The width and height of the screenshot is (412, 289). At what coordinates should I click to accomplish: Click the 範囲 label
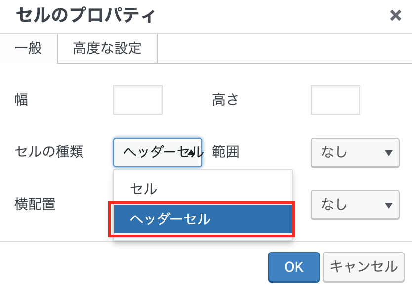(226, 152)
